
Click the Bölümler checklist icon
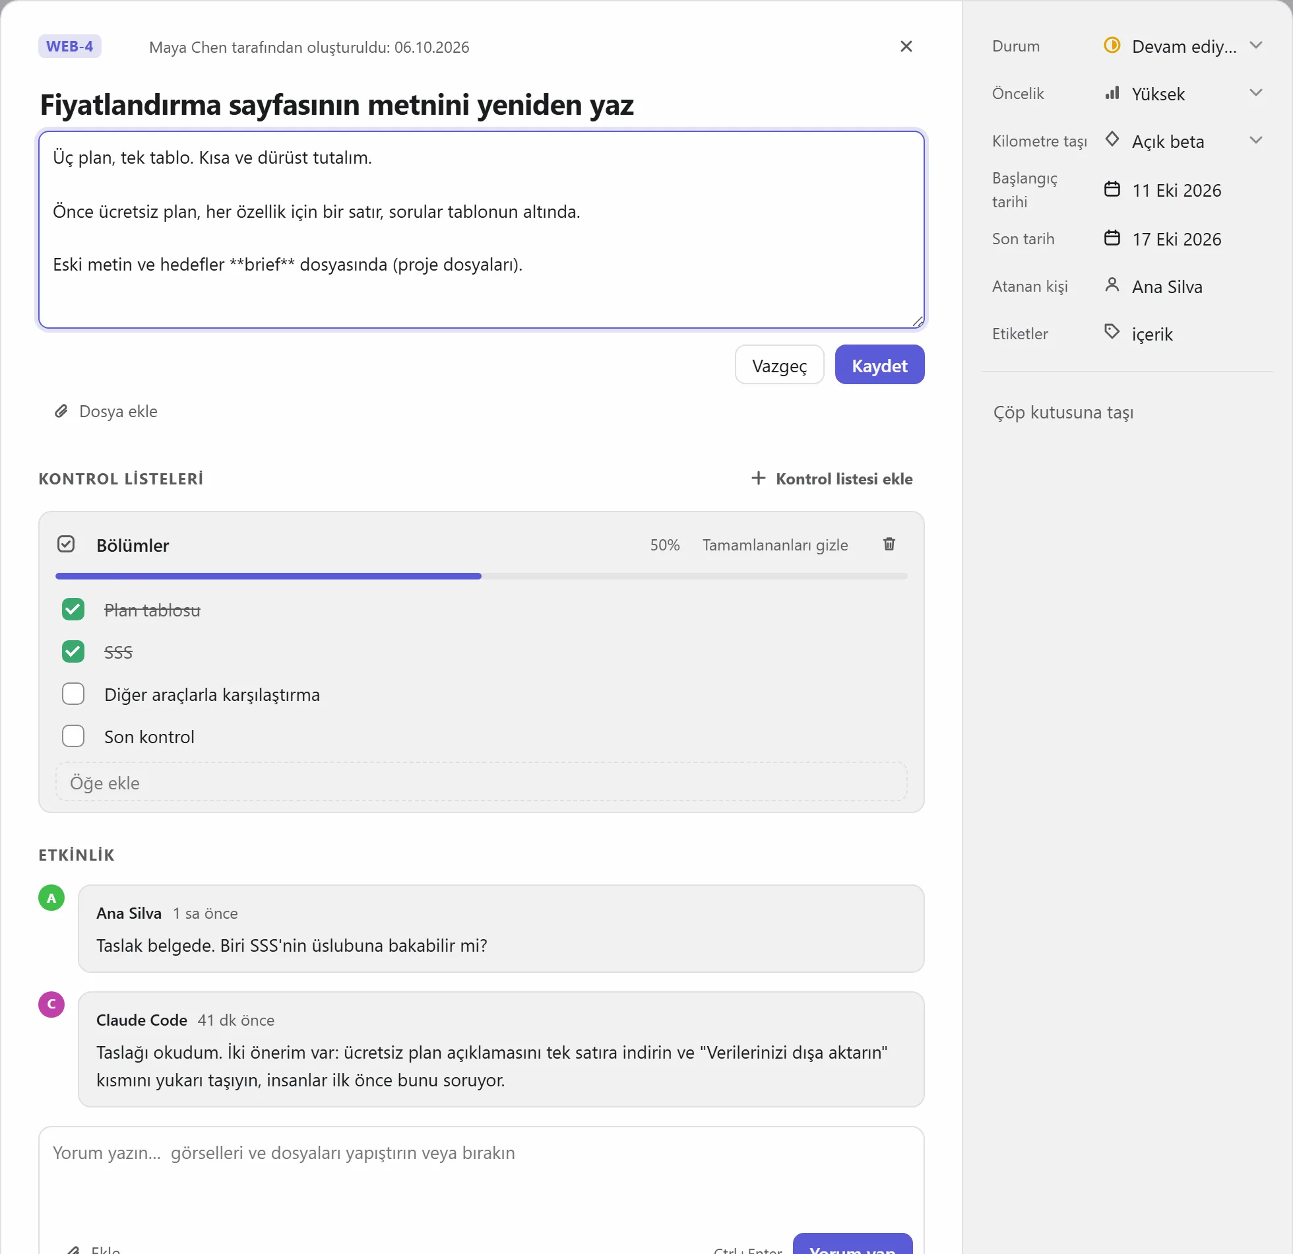coord(66,544)
